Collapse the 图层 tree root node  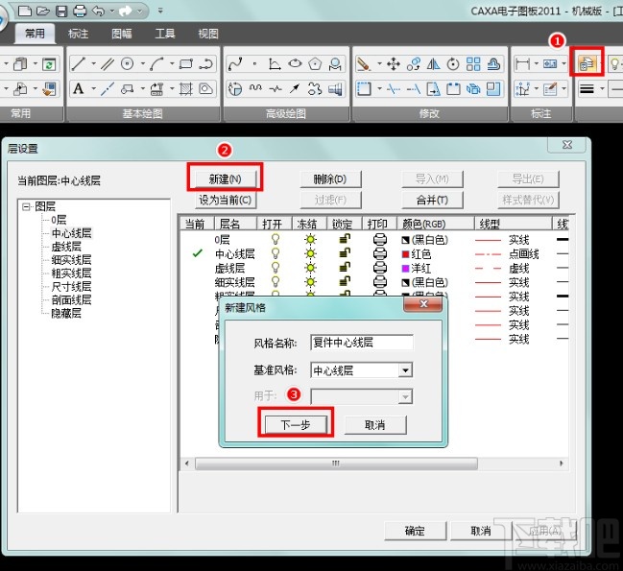pyautogui.click(x=26, y=206)
